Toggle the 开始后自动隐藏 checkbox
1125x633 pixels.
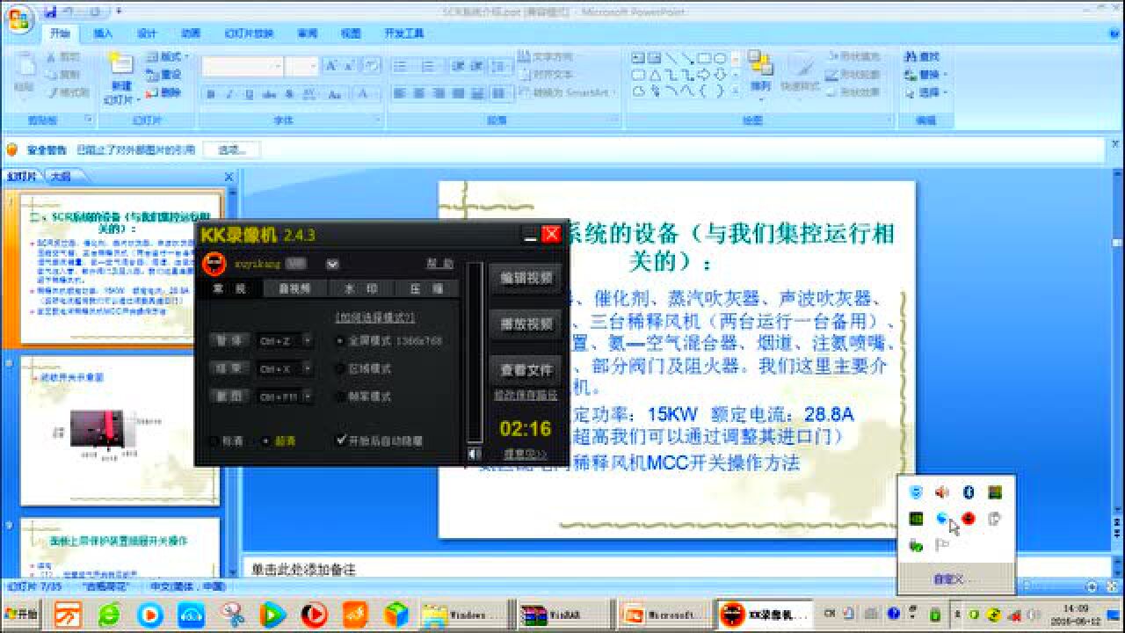coord(343,439)
